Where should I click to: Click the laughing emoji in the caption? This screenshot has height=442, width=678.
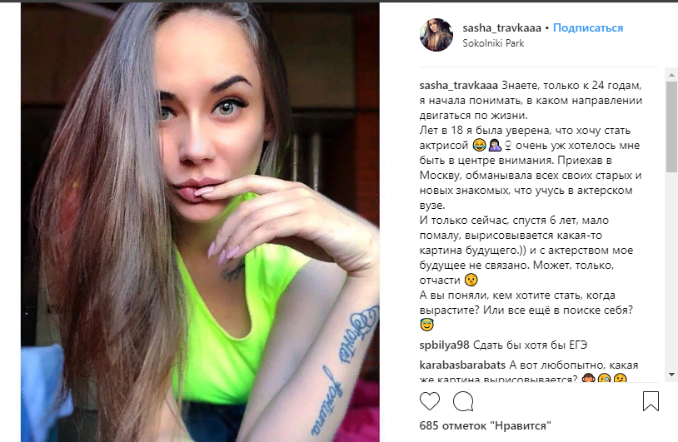pos(479,146)
